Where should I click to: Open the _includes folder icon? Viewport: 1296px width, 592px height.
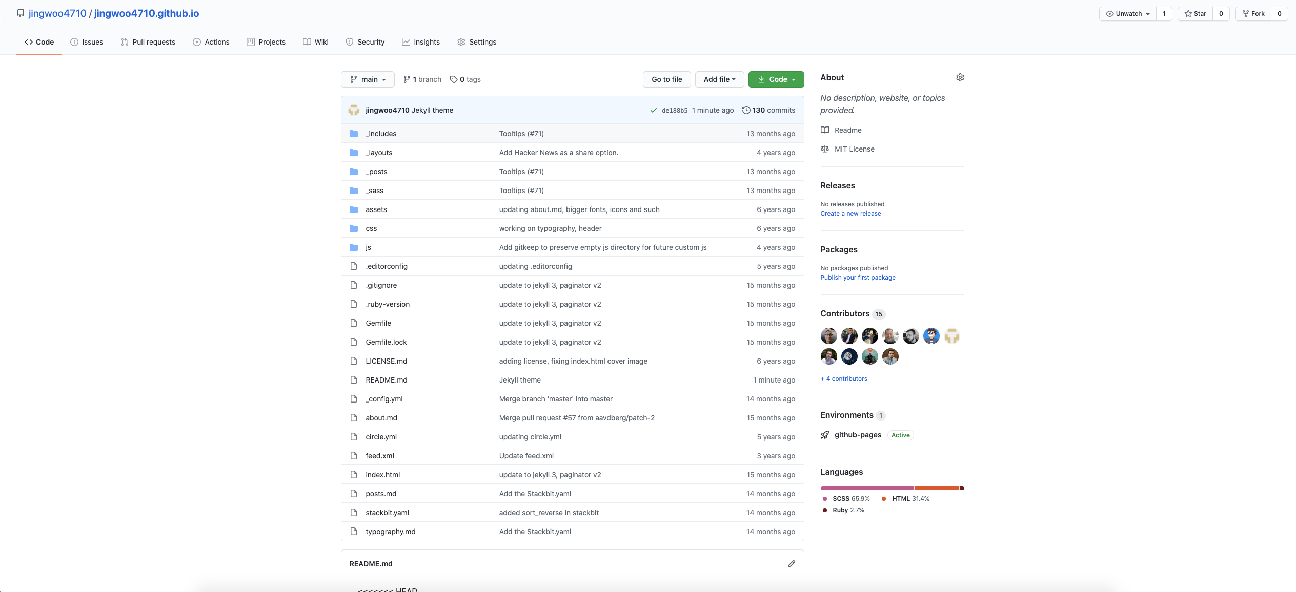coord(354,134)
